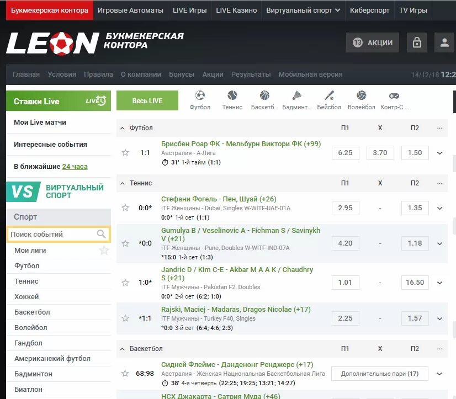The image size is (456, 399).
Task: Open Интересные события in sidebar
Action: [x=59, y=145]
